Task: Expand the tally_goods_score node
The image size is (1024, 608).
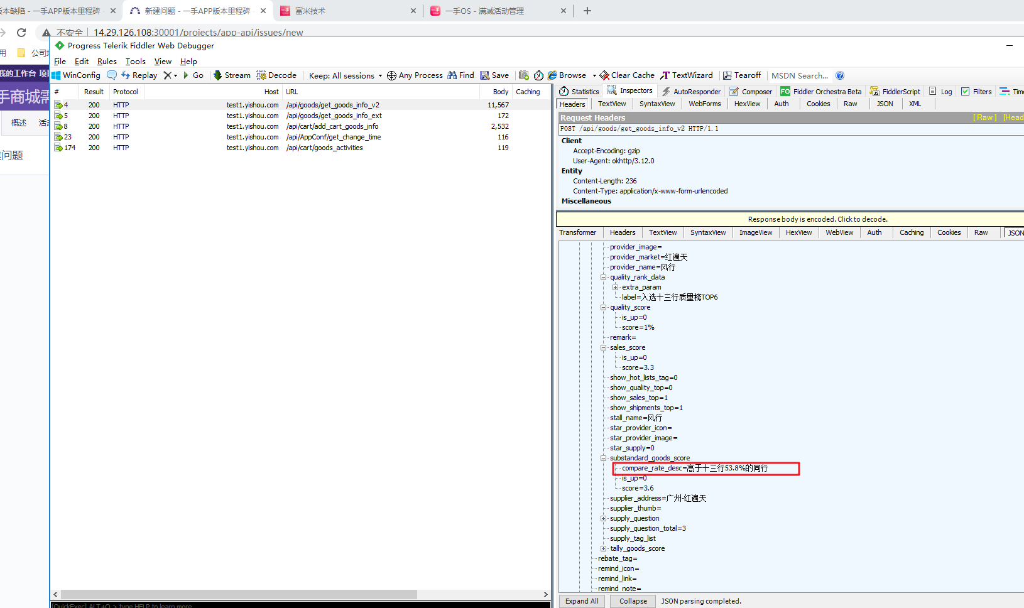Action: click(604, 548)
